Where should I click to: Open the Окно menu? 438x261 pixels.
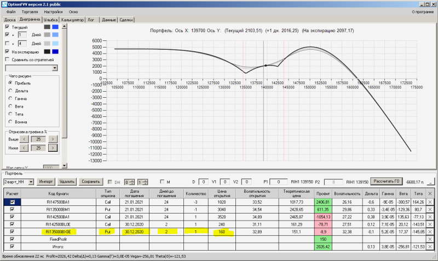click(73, 12)
